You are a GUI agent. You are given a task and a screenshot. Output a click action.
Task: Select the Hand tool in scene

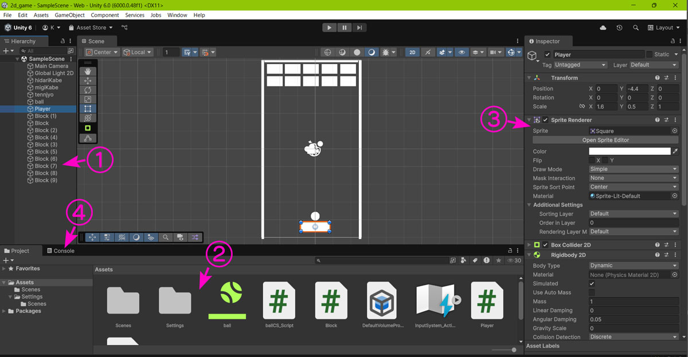(88, 72)
